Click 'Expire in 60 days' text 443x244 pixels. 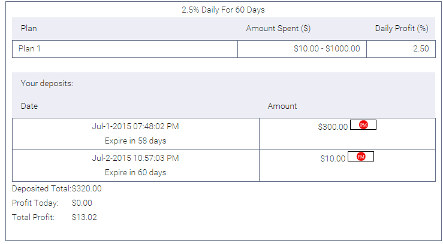pyautogui.click(x=135, y=173)
